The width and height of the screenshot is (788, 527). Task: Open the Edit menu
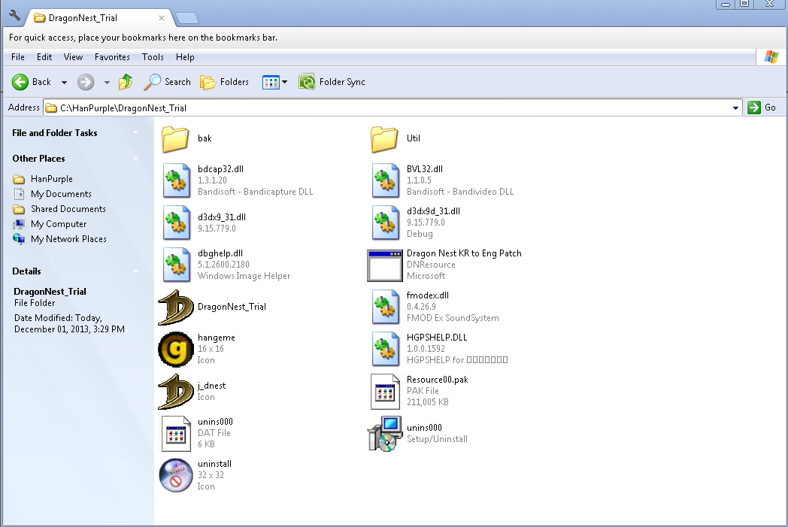coord(44,57)
